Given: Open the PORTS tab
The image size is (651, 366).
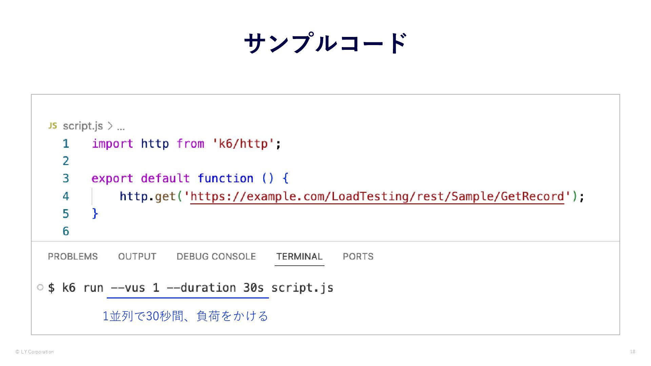Looking at the screenshot, I should point(358,257).
